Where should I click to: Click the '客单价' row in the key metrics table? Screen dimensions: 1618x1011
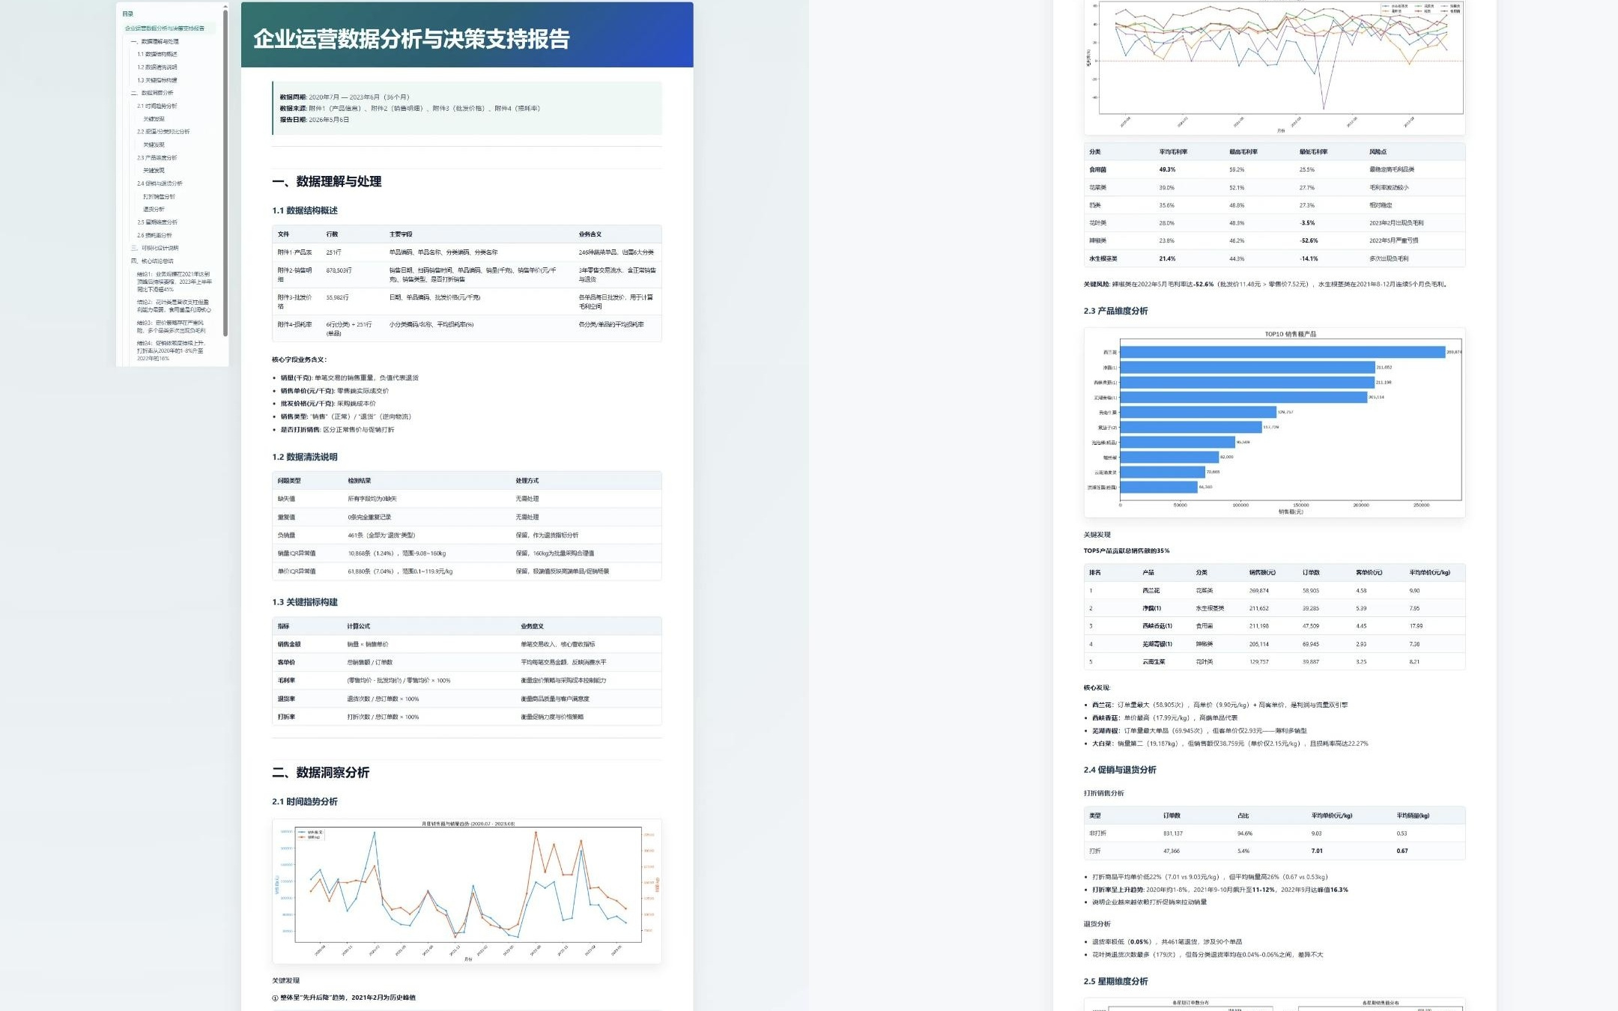467,663
